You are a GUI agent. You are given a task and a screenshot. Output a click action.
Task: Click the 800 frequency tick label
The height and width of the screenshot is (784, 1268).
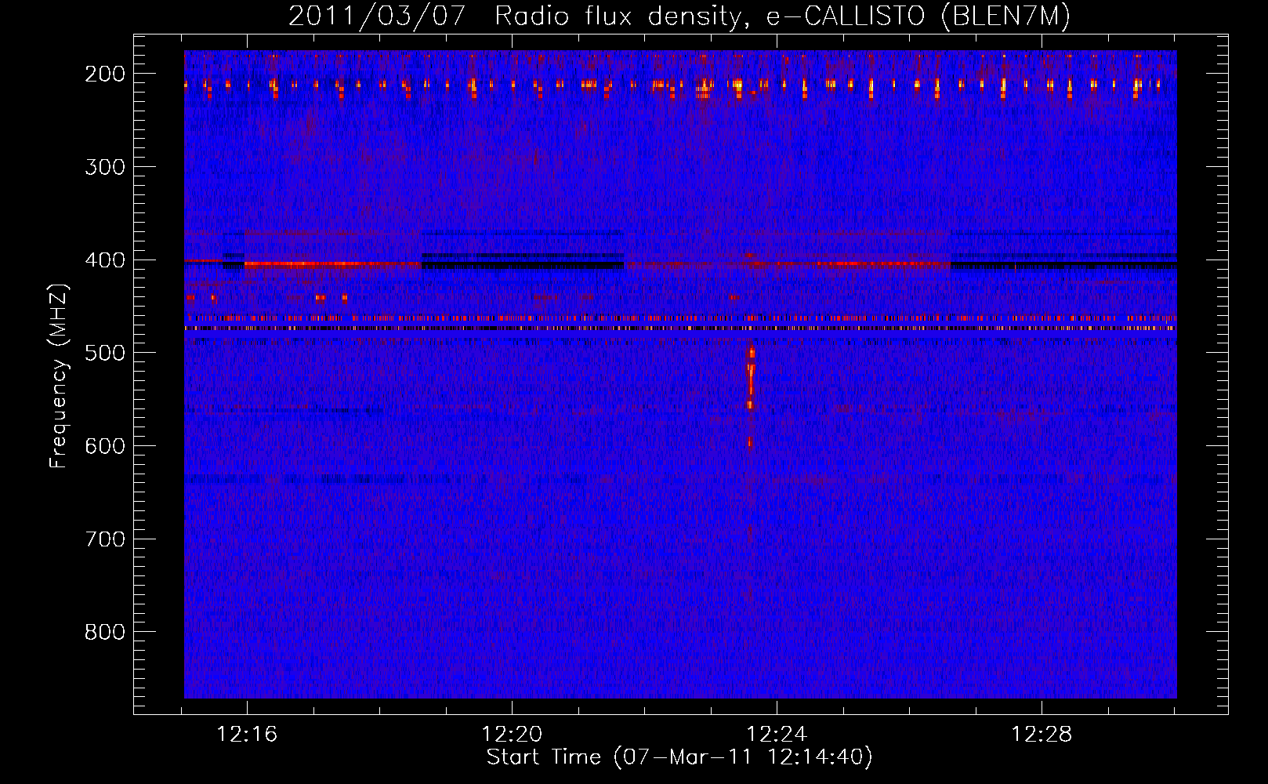[105, 632]
